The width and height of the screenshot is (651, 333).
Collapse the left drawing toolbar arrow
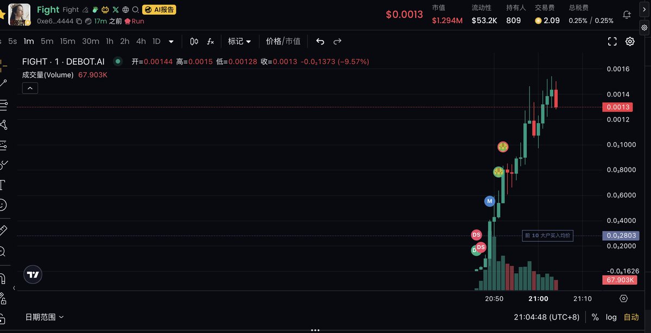pyautogui.click(x=14, y=289)
